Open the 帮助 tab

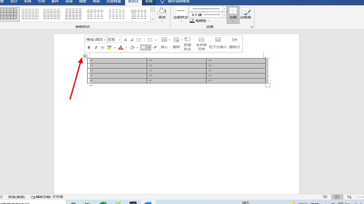[x=96, y=2]
